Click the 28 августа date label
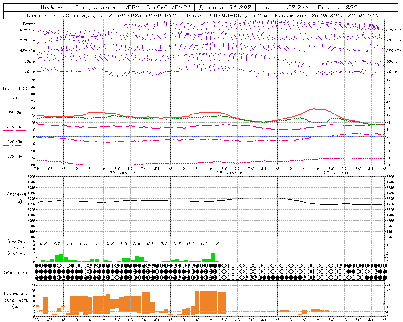The height and width of the screenshot is (322, 403). pyautogui.click(x=230, y=173)
